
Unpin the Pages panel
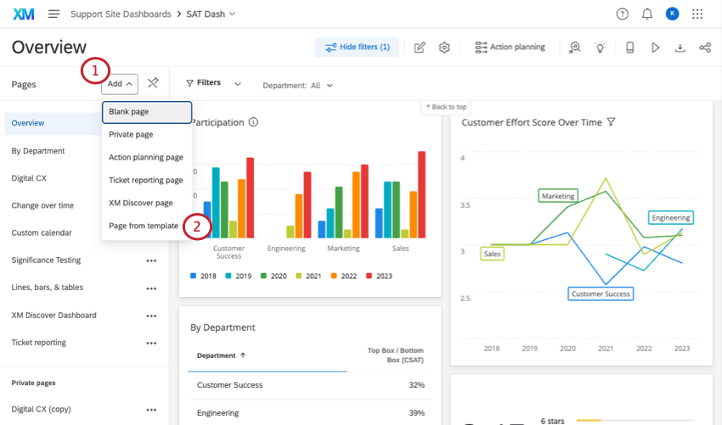(153, 83)
